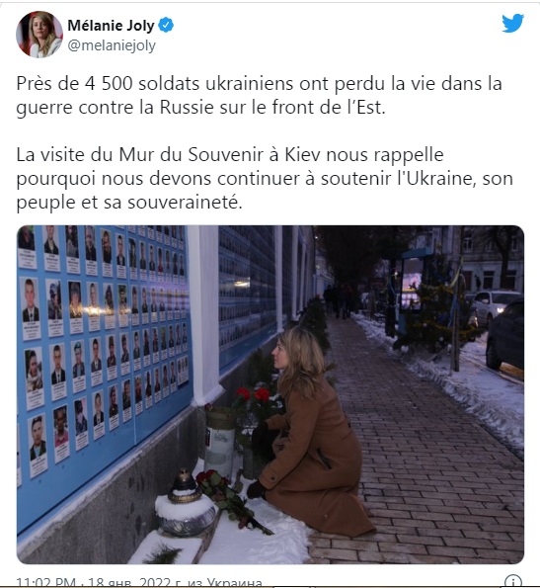The width and height of the screenshot is (540, 588).
Task: Click the Twitter bird logo
Action: click(512, 24)
